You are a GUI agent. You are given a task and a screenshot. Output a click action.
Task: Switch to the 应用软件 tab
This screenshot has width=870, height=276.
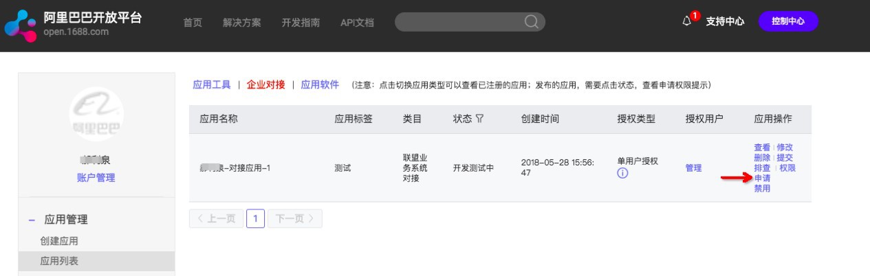pos(320,85)
